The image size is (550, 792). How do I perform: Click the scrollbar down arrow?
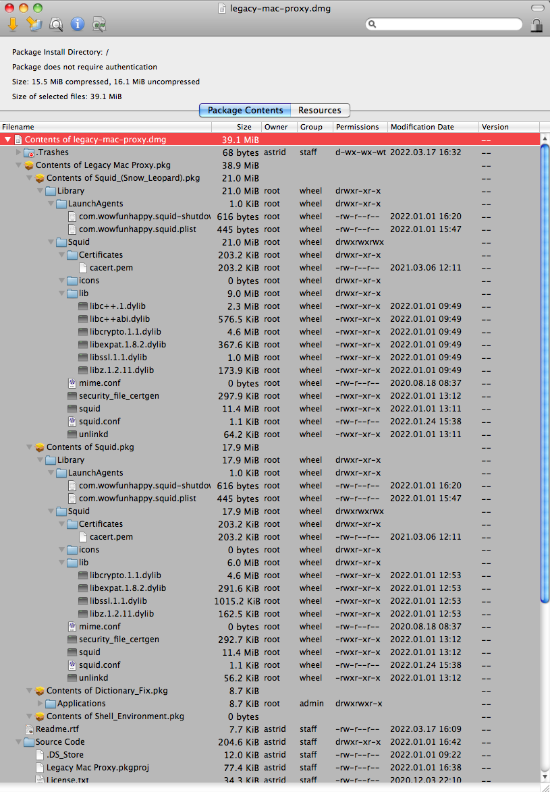coord(545,777)
